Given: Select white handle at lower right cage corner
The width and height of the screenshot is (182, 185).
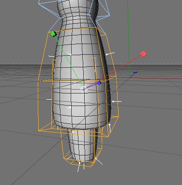Looking at the screenshot, I should tap(110, 128).
